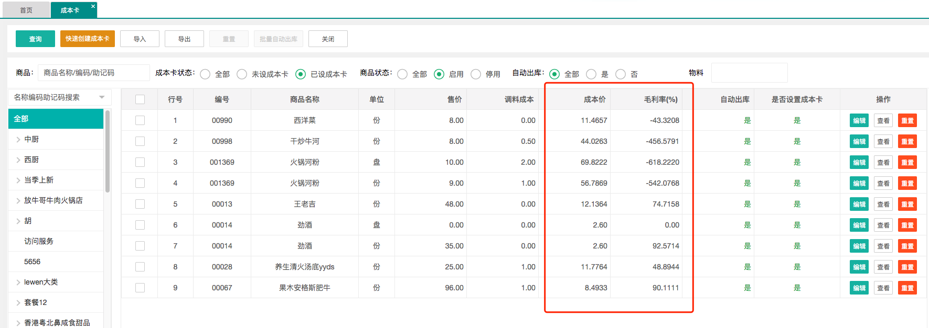This screenshot has width=929, height=328.
Task: Click the 快速创建成本卡 button
Action: tap(87, 39)
